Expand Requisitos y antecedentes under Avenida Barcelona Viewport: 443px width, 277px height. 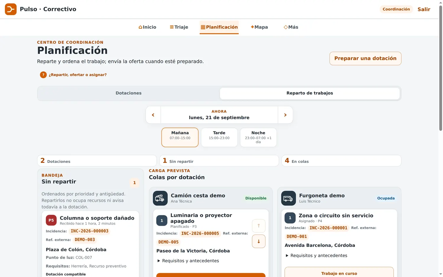pyautogui.click(x=316, y=255)
